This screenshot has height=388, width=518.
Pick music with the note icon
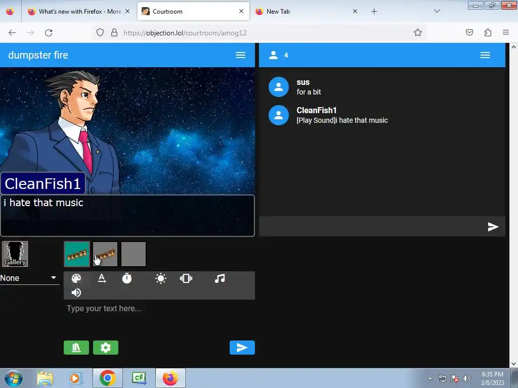220,278
